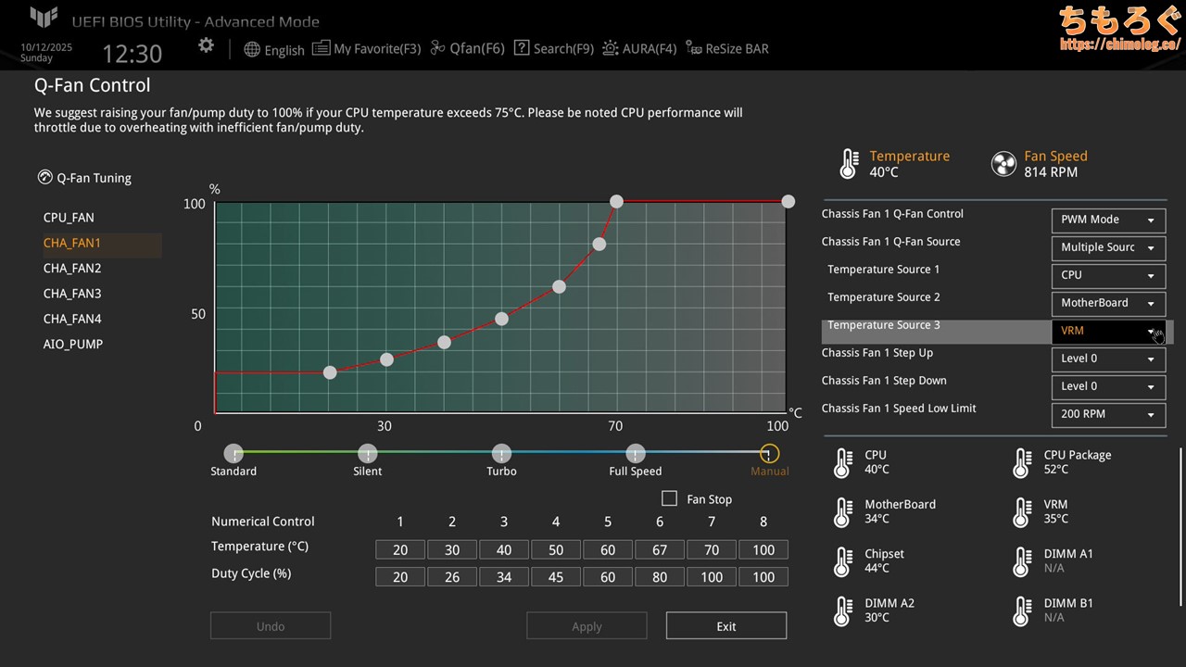The height and width of the screenshot is (667, 1186).
Task: Select the Silent fan profile
Action: (368, 454)
